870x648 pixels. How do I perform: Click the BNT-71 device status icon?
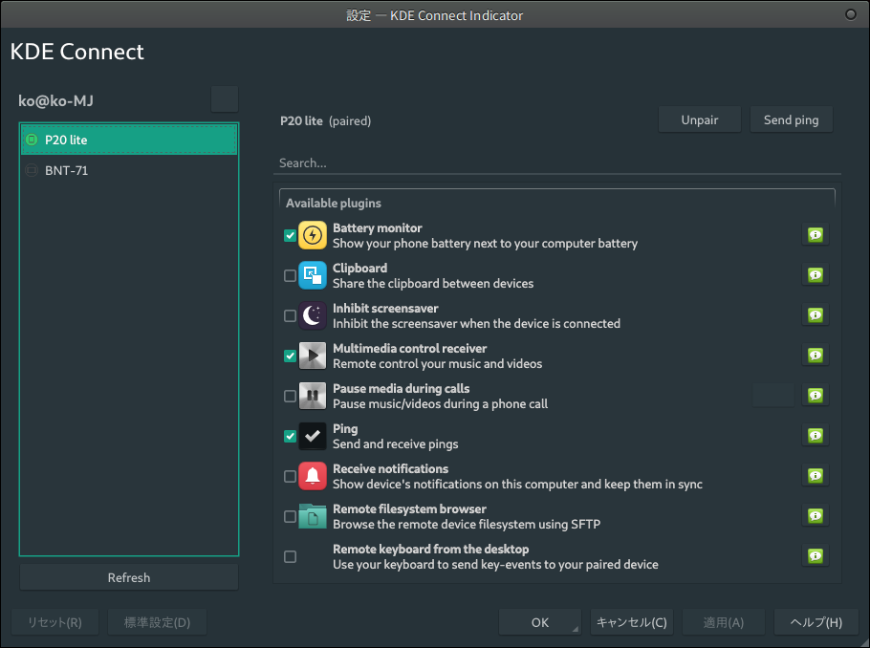32,170
